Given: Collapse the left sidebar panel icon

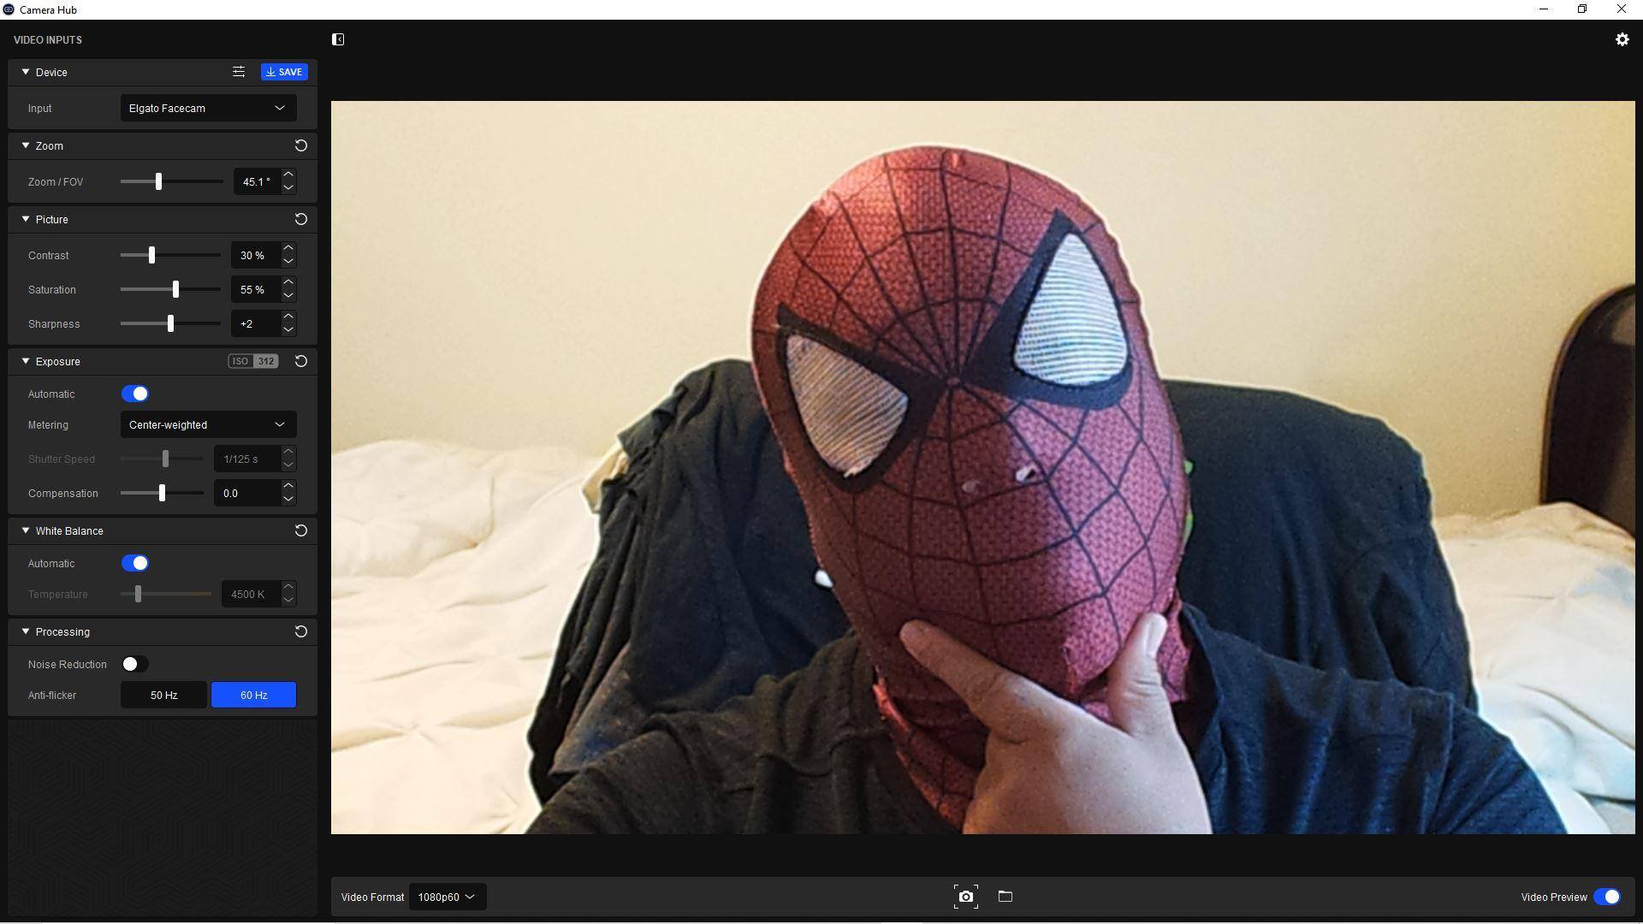Looking at the screenshot, I should pos(338,39).
